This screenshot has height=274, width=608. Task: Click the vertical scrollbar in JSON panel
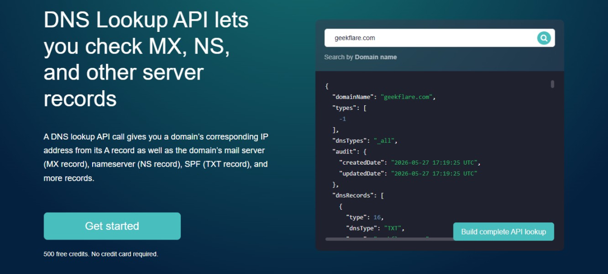click(x=552, y=84)
